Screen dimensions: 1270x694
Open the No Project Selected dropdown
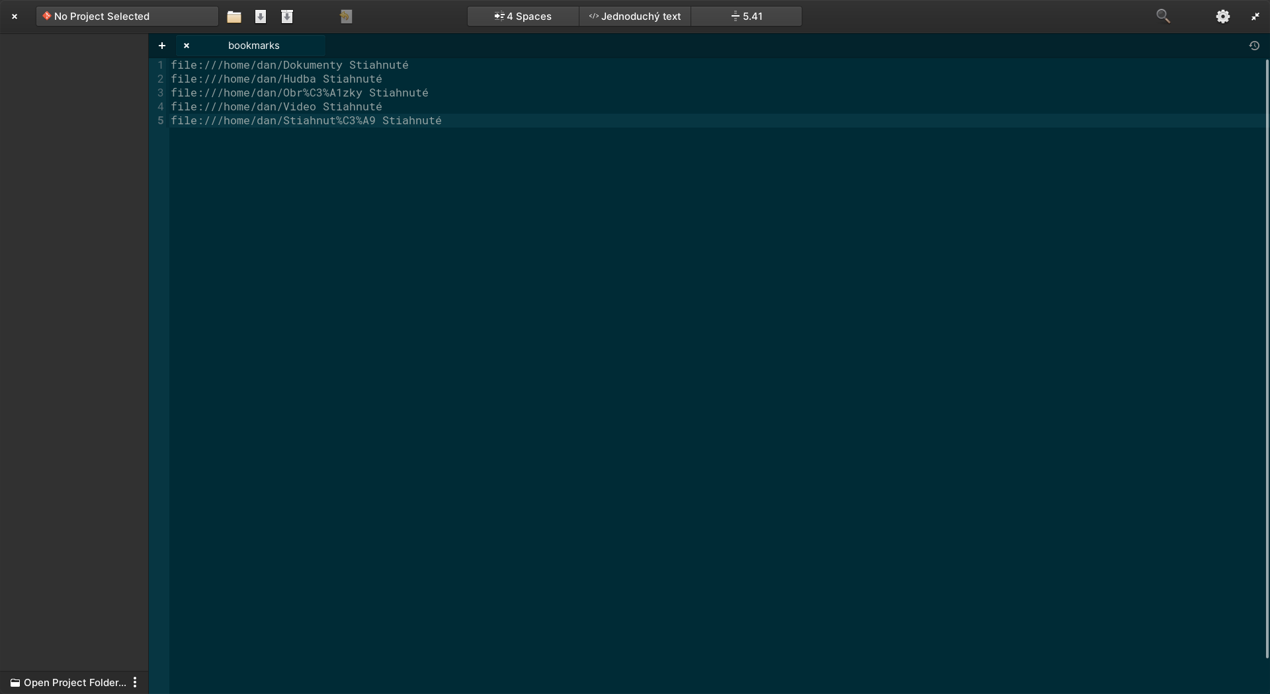127,17
